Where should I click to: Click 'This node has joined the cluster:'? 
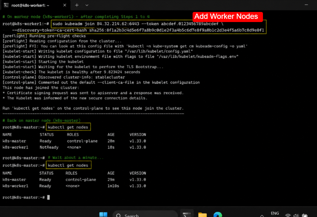pyautogui.click(x=41, y=88)
